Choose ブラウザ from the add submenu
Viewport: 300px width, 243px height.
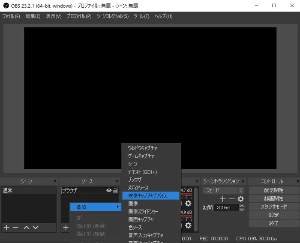[151, 180]
